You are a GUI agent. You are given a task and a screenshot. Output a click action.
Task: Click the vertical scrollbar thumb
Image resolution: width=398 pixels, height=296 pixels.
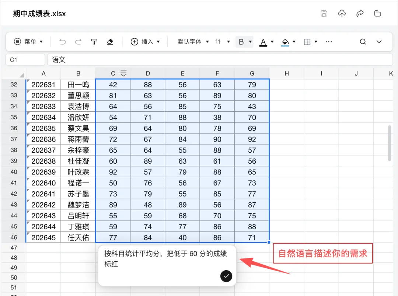pos(390,143)
